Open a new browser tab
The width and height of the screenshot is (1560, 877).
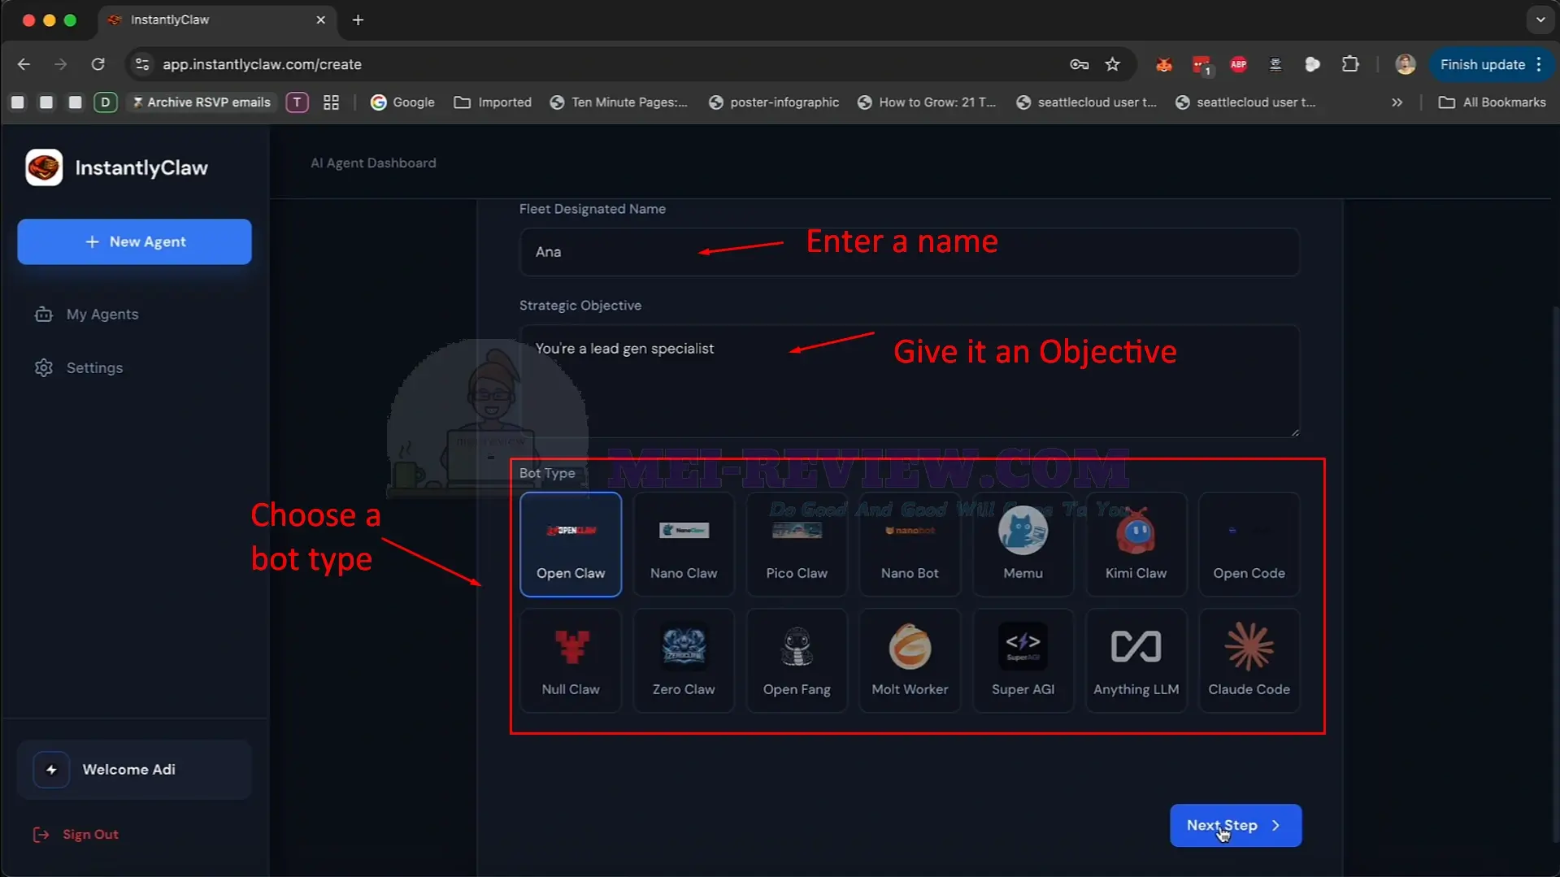(358, 20)
